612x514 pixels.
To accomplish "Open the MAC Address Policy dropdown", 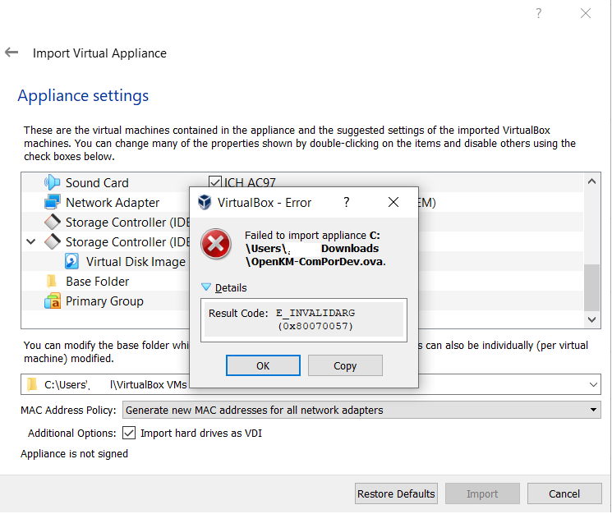I will 361,410.
